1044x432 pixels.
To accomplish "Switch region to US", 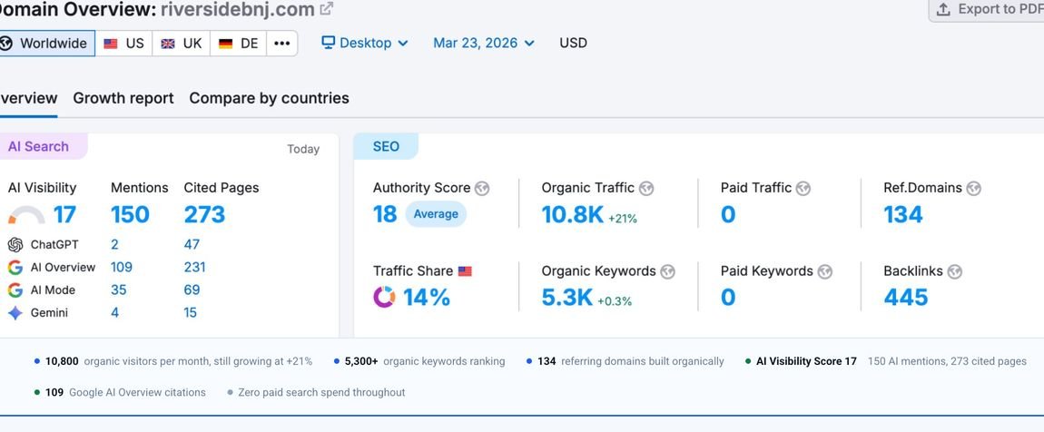I will (x=123, y=44).
